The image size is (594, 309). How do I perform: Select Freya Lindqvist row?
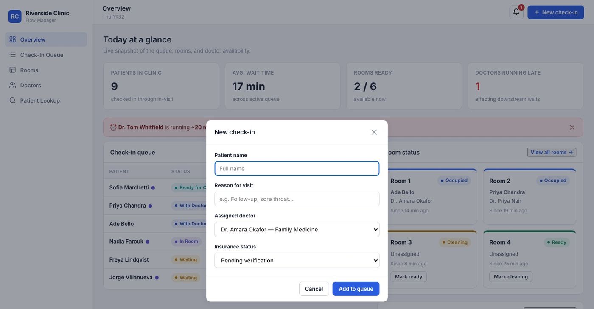[x=155, y=260]
